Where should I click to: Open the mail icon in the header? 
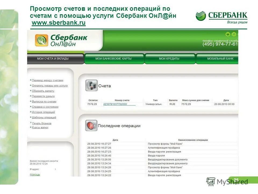click(228, 34)
